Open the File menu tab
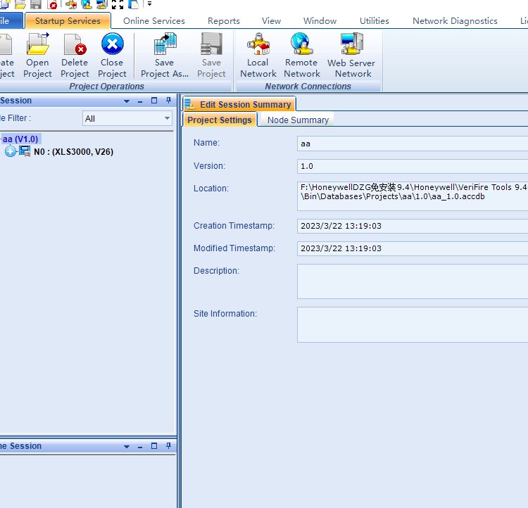 point(10,21)
